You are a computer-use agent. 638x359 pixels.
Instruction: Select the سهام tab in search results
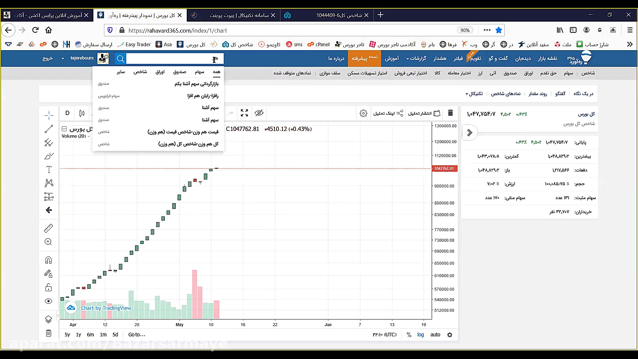[199, 72]
